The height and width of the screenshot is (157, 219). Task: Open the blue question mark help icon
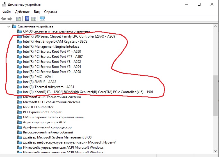click(27, 19)
